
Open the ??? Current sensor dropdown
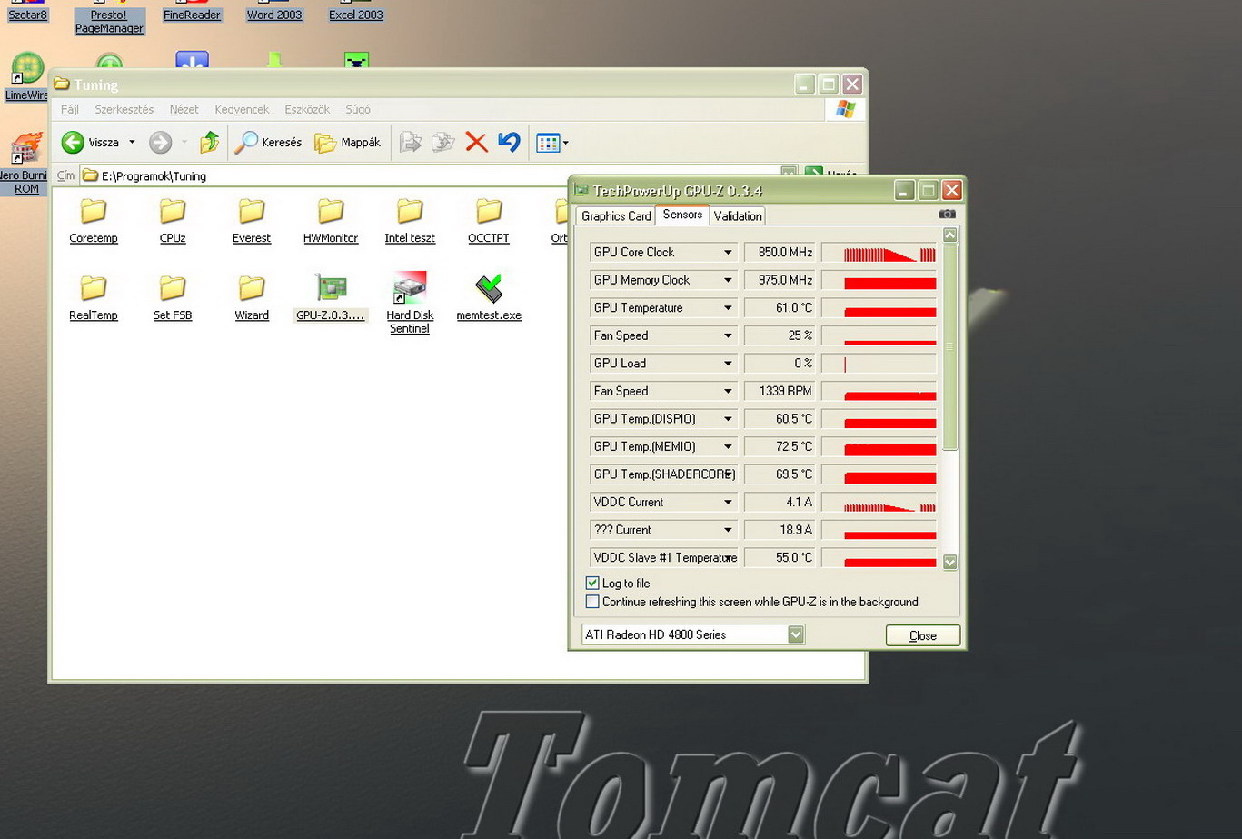727,530
